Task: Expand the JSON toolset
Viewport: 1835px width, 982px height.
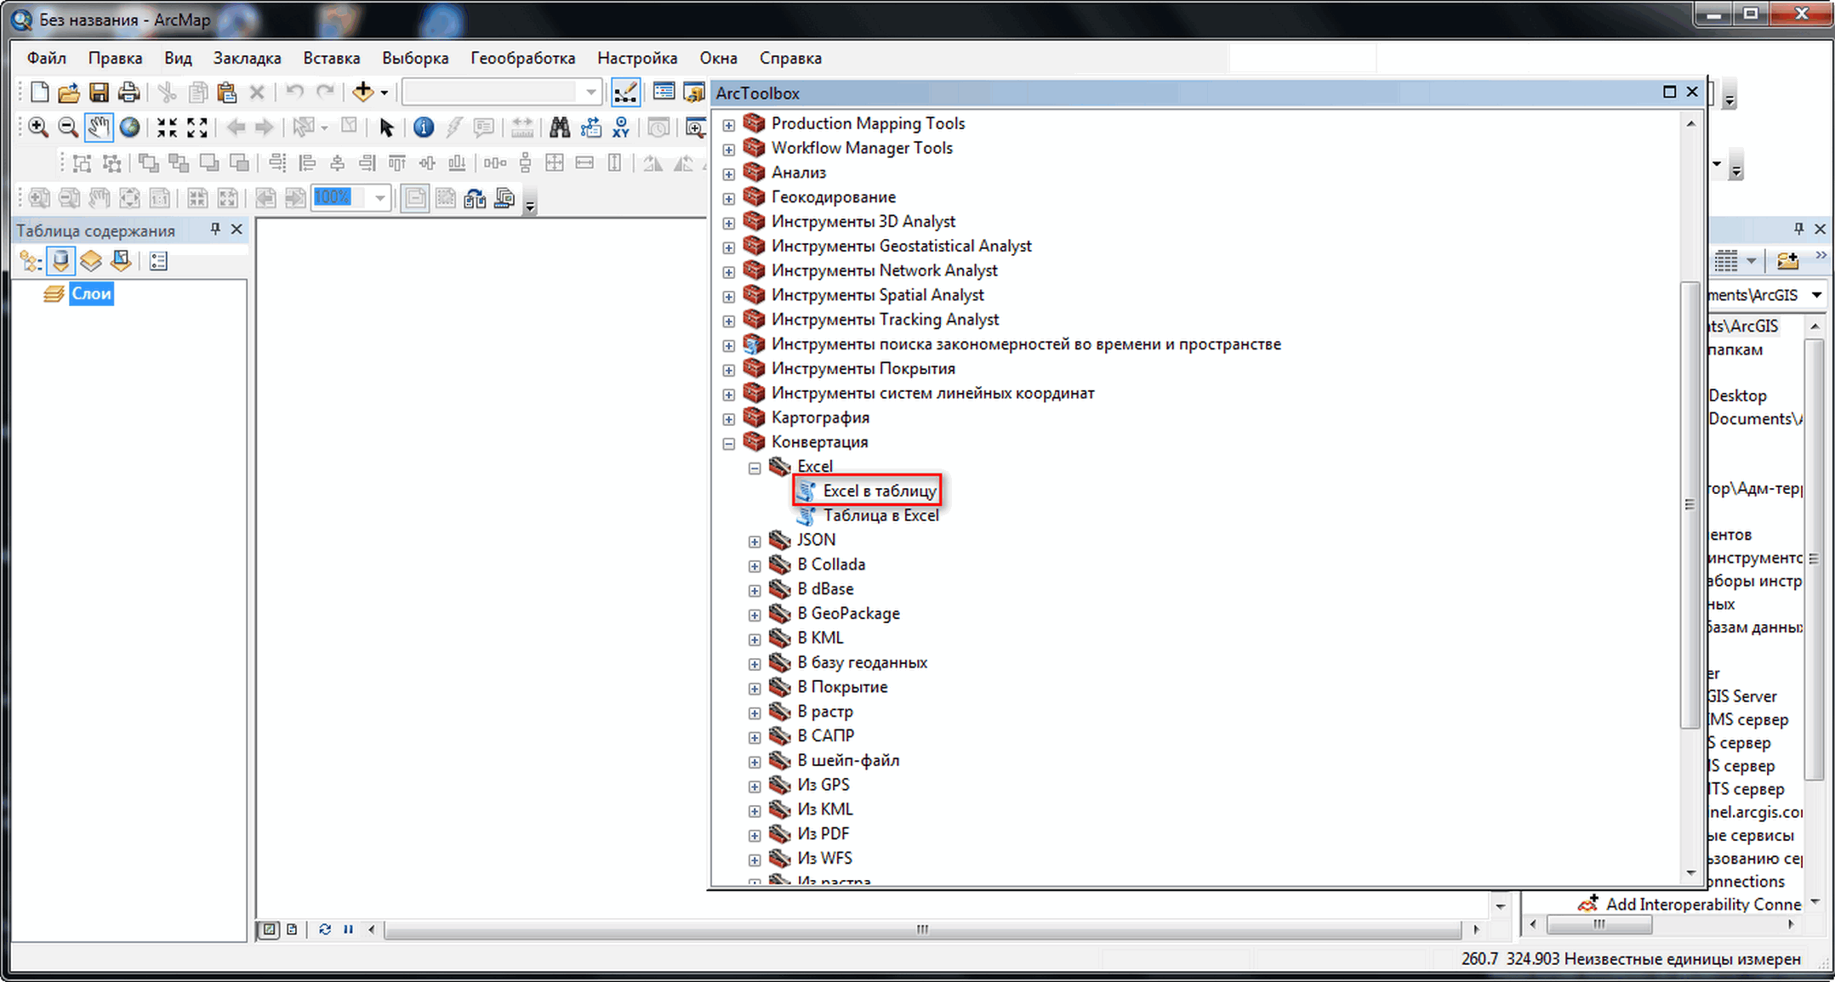Action: tap(755, 541)
